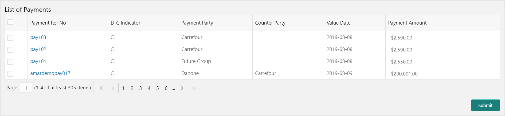Go to page 2 of payments
The image size is (505, 116).
pos(132,88)
